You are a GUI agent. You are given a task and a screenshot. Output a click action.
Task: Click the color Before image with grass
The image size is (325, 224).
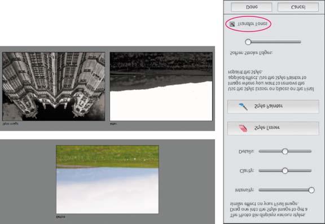107,179
